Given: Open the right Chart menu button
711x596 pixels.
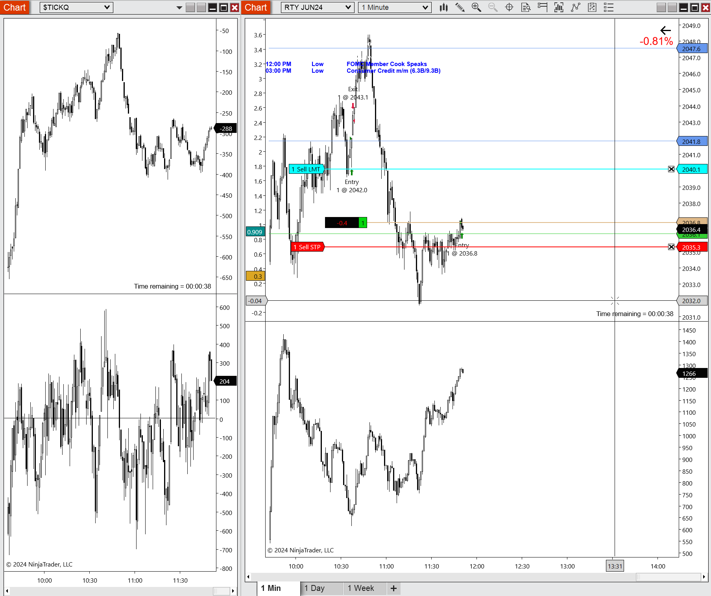Looking at the screenshot, I should [256, 7].
